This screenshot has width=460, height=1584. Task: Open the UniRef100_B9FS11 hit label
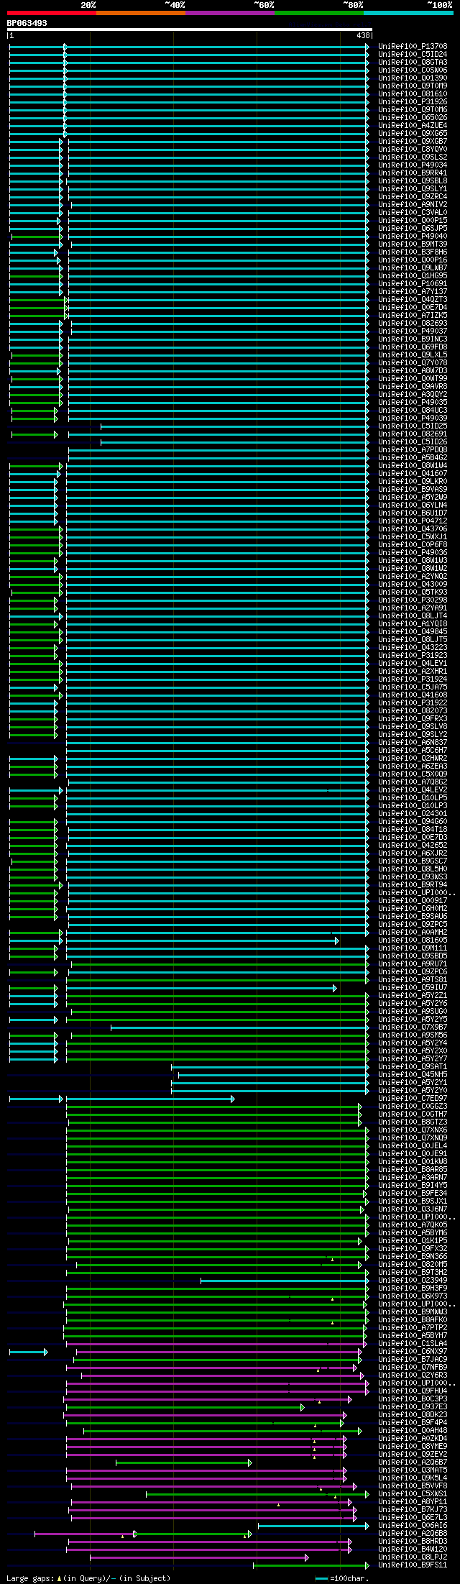point(412,1565)
